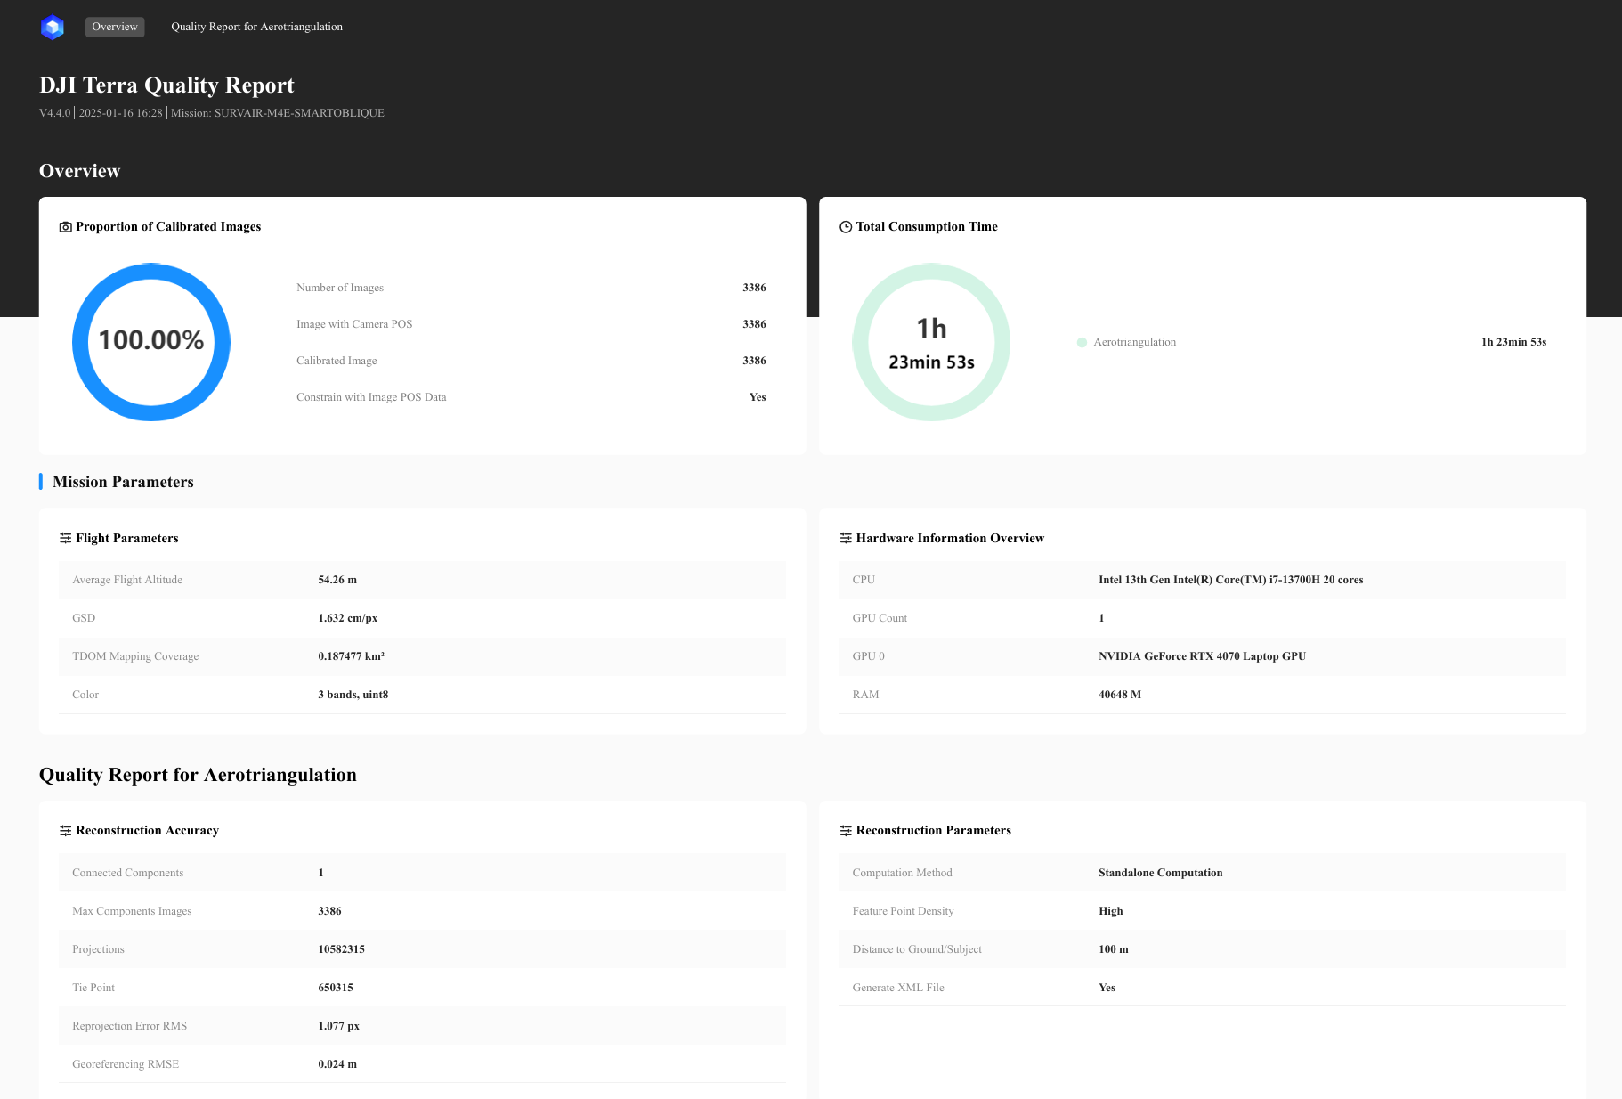Click sliders icon beside Reconstruction Parameters

tap(846, 830)
